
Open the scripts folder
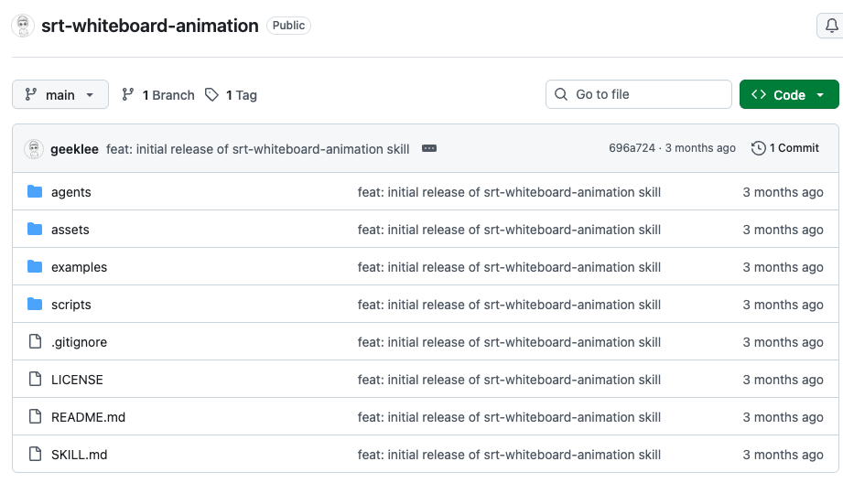coord(71,306)
